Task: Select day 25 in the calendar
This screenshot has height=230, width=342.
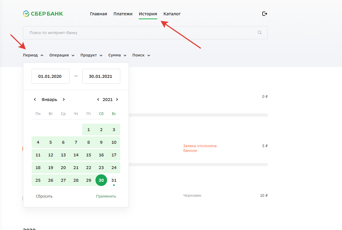Action: (38, 180)
